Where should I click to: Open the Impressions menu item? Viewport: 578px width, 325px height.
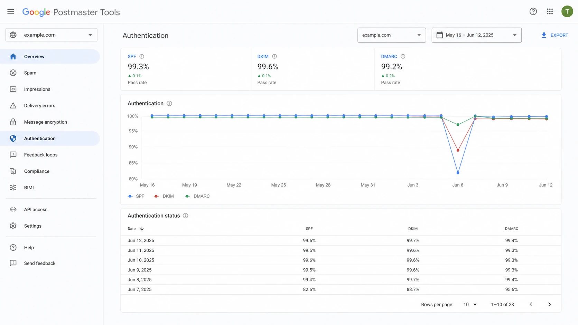pos(50,89)
